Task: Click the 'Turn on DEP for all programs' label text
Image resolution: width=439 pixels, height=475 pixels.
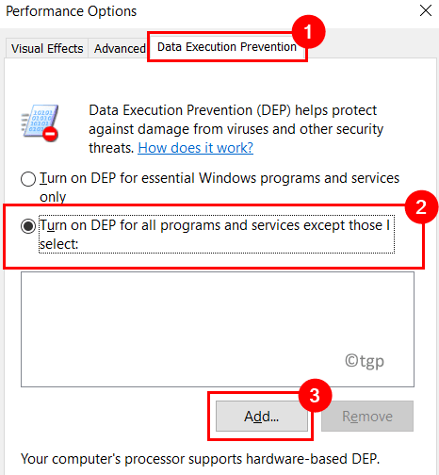Action: tap(217, 235)
